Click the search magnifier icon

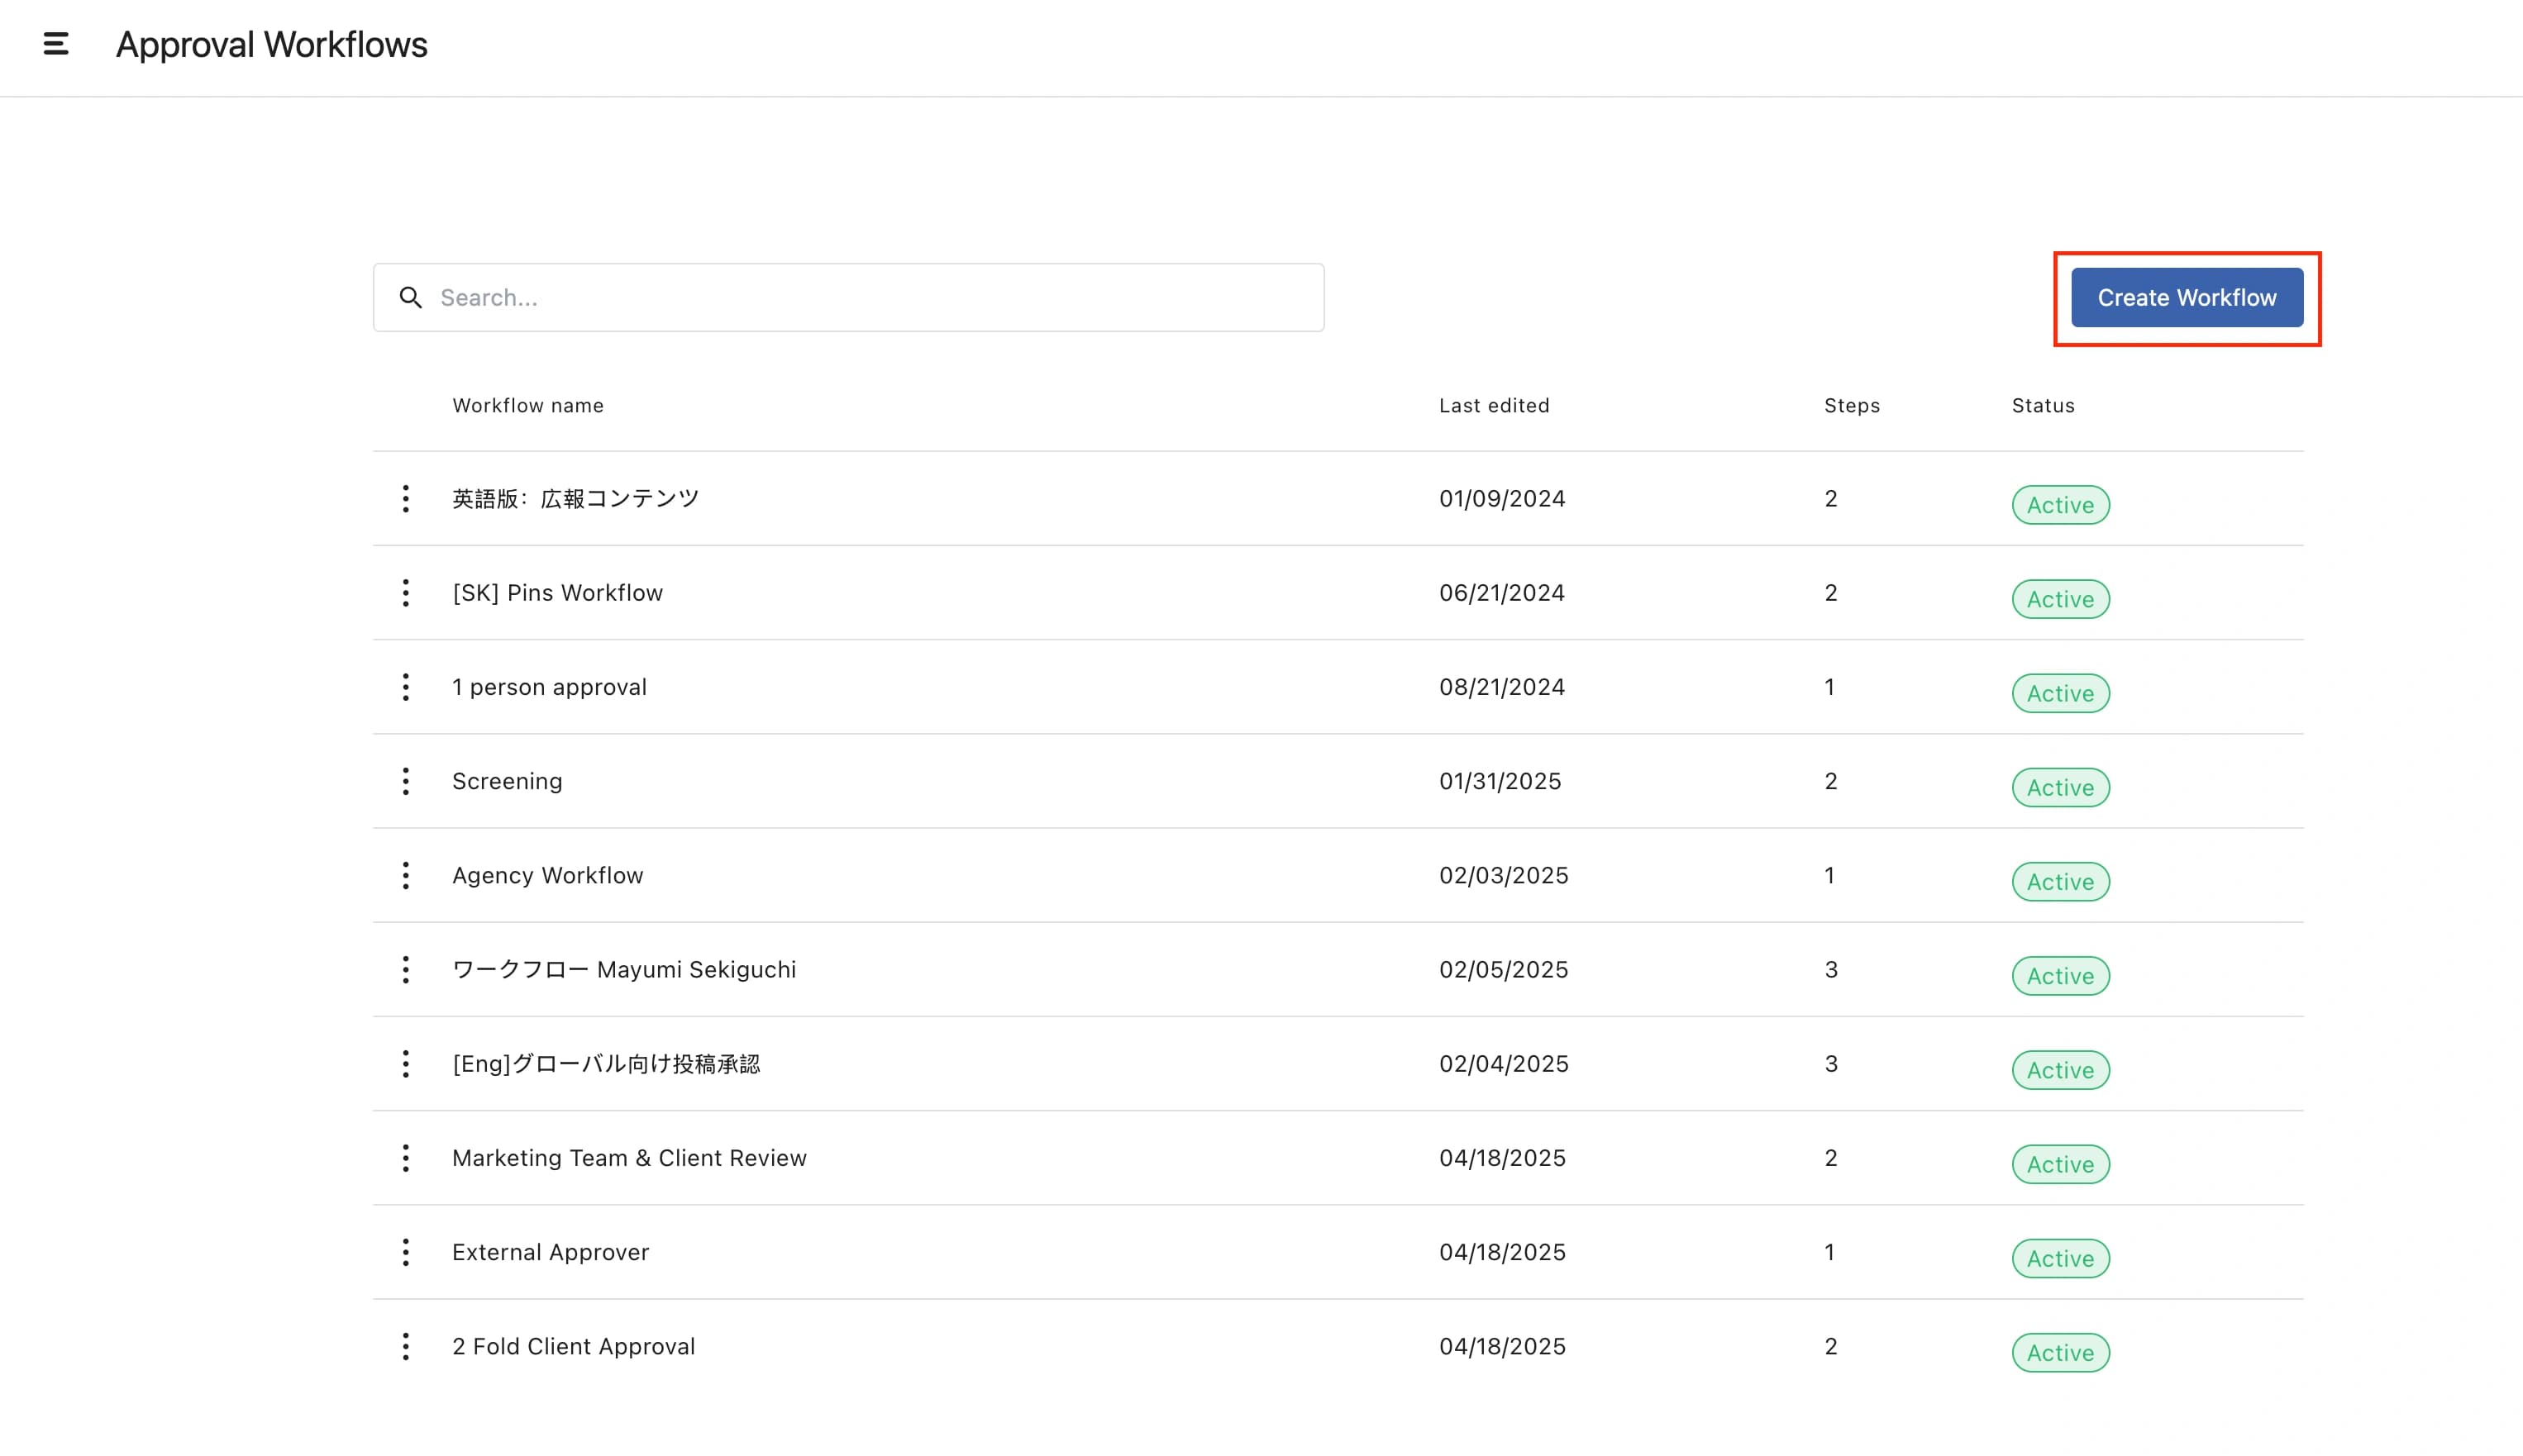[410, 298]
